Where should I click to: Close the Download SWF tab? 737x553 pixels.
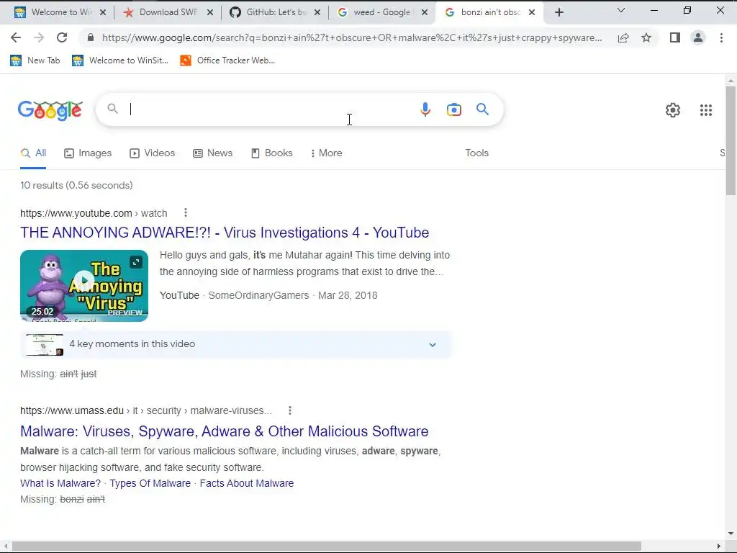[x=210, y=13]
